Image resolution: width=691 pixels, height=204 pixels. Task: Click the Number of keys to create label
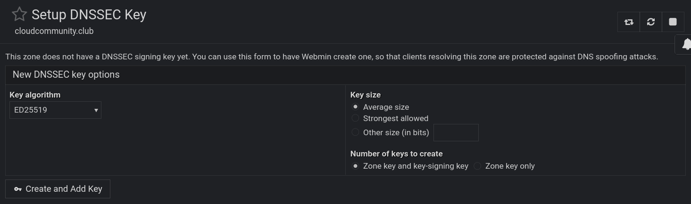coord(396,154)
